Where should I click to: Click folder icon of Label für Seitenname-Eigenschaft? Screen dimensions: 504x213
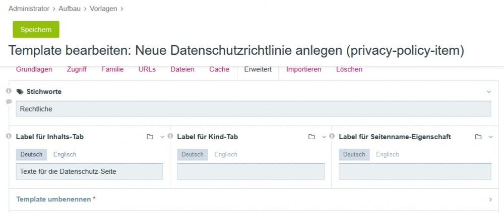click(478, 137)
